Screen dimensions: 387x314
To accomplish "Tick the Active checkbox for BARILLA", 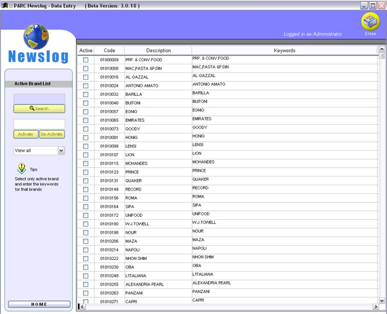I will [x=86, y=95].
